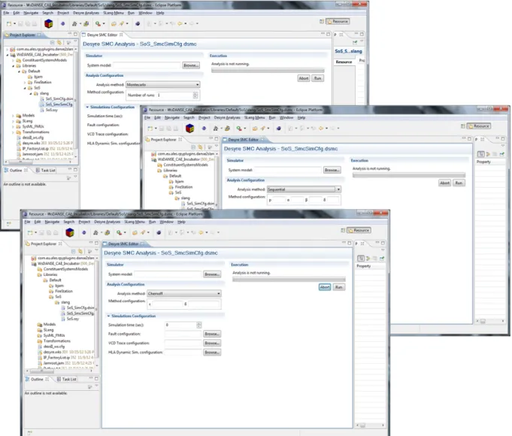This screenshot has height=436, width=512.
Task: Click the Collapse All icon in the middle-right window Project Explorer
Action: pos(193,147)
